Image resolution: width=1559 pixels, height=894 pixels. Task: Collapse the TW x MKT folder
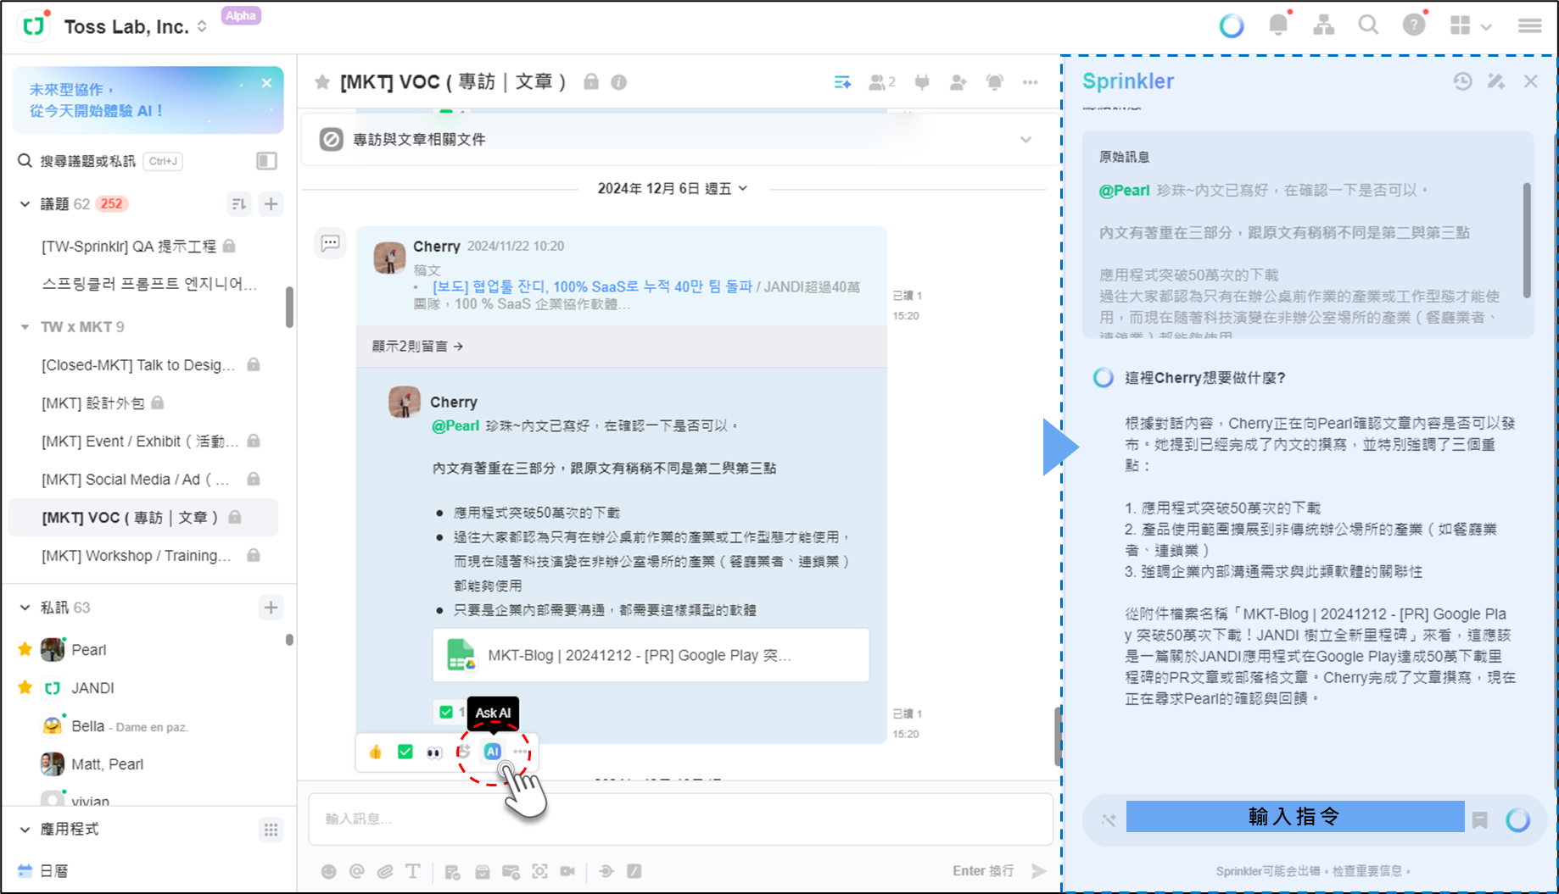(25, 327)
